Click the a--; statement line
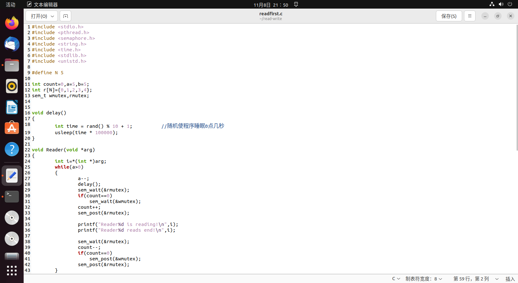The width and height of the screenshot is (518, 283). click(x=83, y=178)
